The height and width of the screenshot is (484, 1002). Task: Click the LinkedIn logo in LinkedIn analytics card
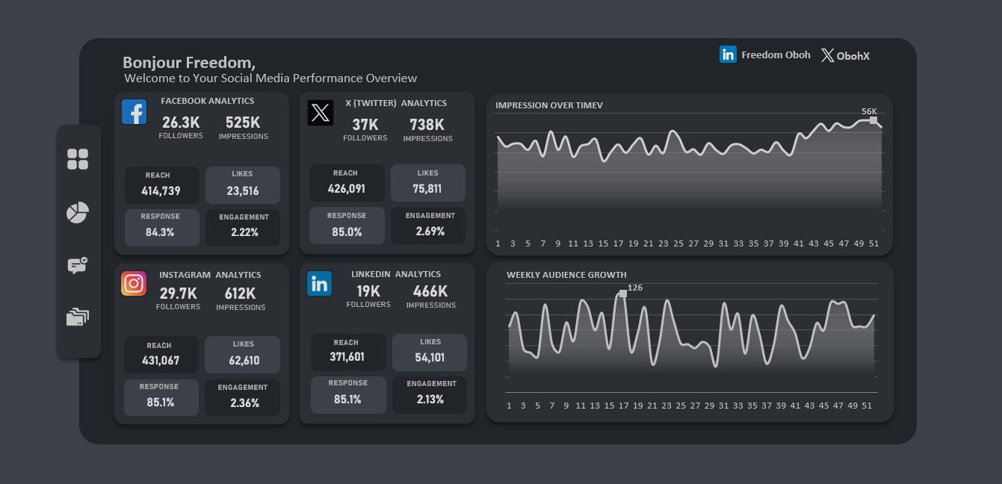pos(319,283)
